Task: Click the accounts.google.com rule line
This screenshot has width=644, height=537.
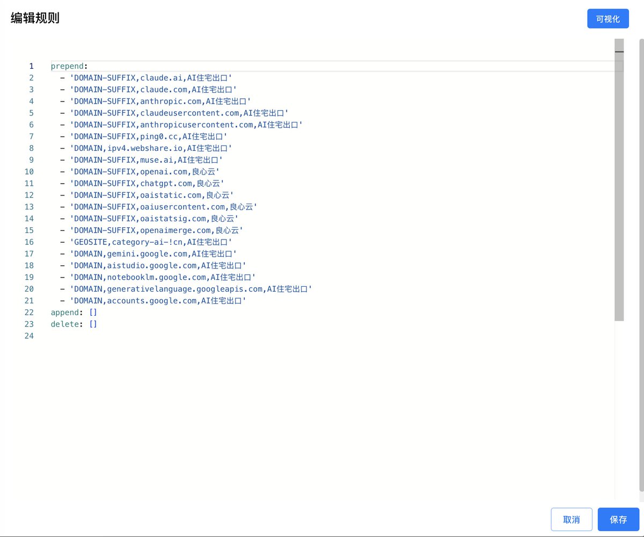Action: click(153, 301)
